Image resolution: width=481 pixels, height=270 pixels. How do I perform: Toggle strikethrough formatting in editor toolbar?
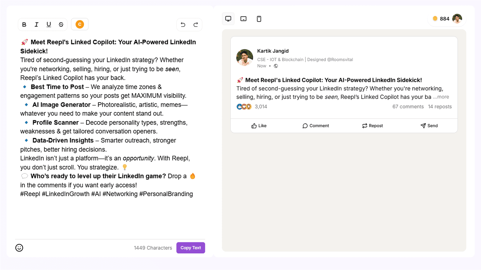(61, 24)
